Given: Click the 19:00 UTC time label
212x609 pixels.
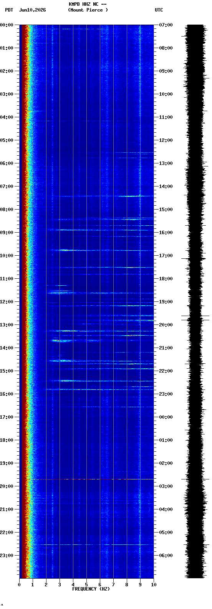Looking at the screenshot, I should (x=166, y=302).
